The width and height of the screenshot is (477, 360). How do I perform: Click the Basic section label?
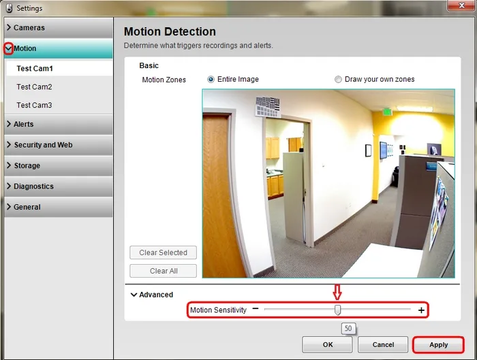[149, 65]
